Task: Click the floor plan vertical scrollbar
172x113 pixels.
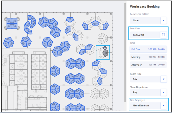Action: [x=125, y=52]
